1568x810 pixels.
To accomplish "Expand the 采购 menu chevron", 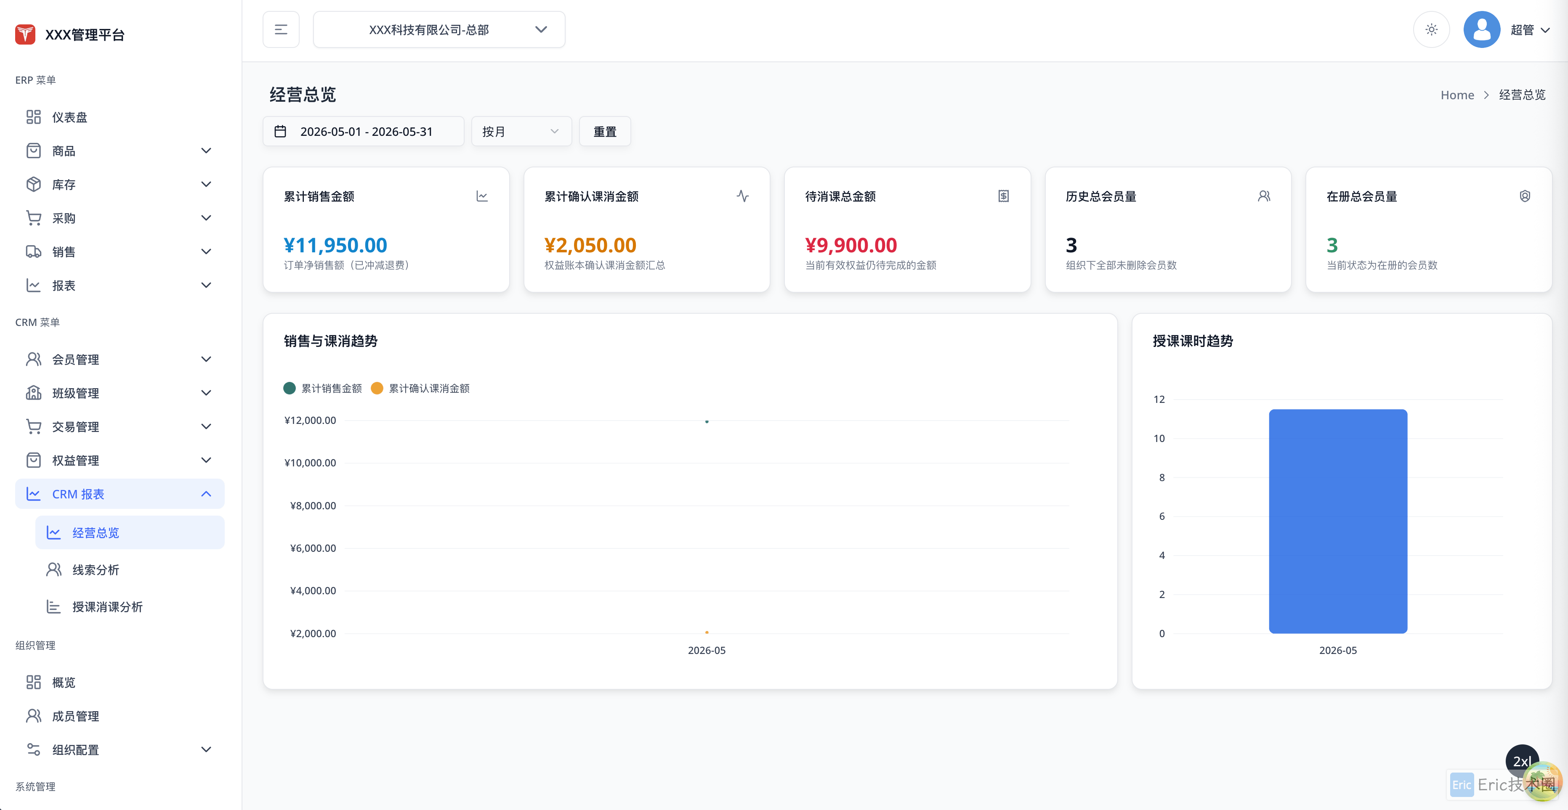I will point(206,218).
